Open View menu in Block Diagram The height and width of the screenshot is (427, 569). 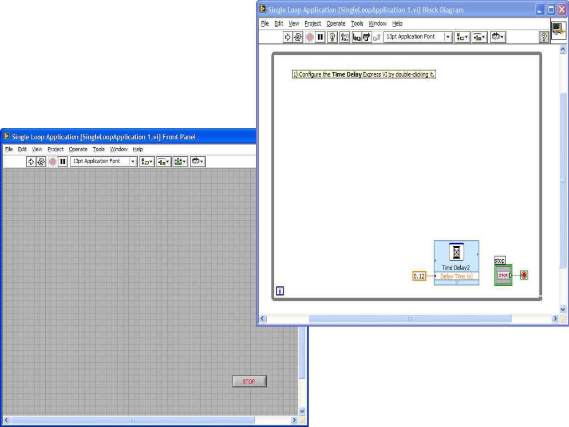click(294, 23)
